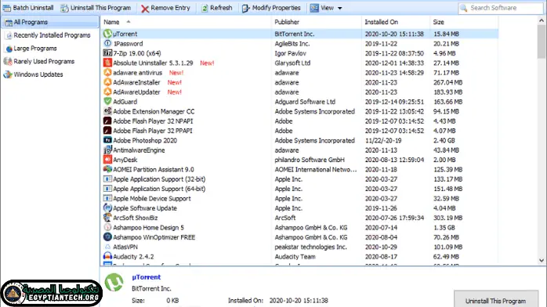547x307 pixels.
Task: Select Apple Application Support (32-bit)
Action: [x=159, y=179]
